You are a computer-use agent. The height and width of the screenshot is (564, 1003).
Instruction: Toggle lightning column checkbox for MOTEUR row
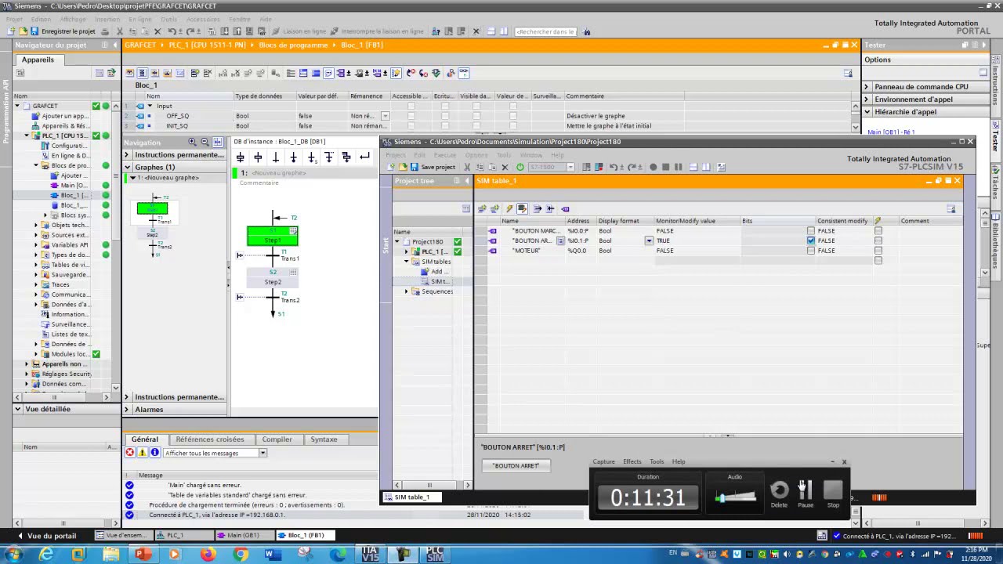point(878,251)
